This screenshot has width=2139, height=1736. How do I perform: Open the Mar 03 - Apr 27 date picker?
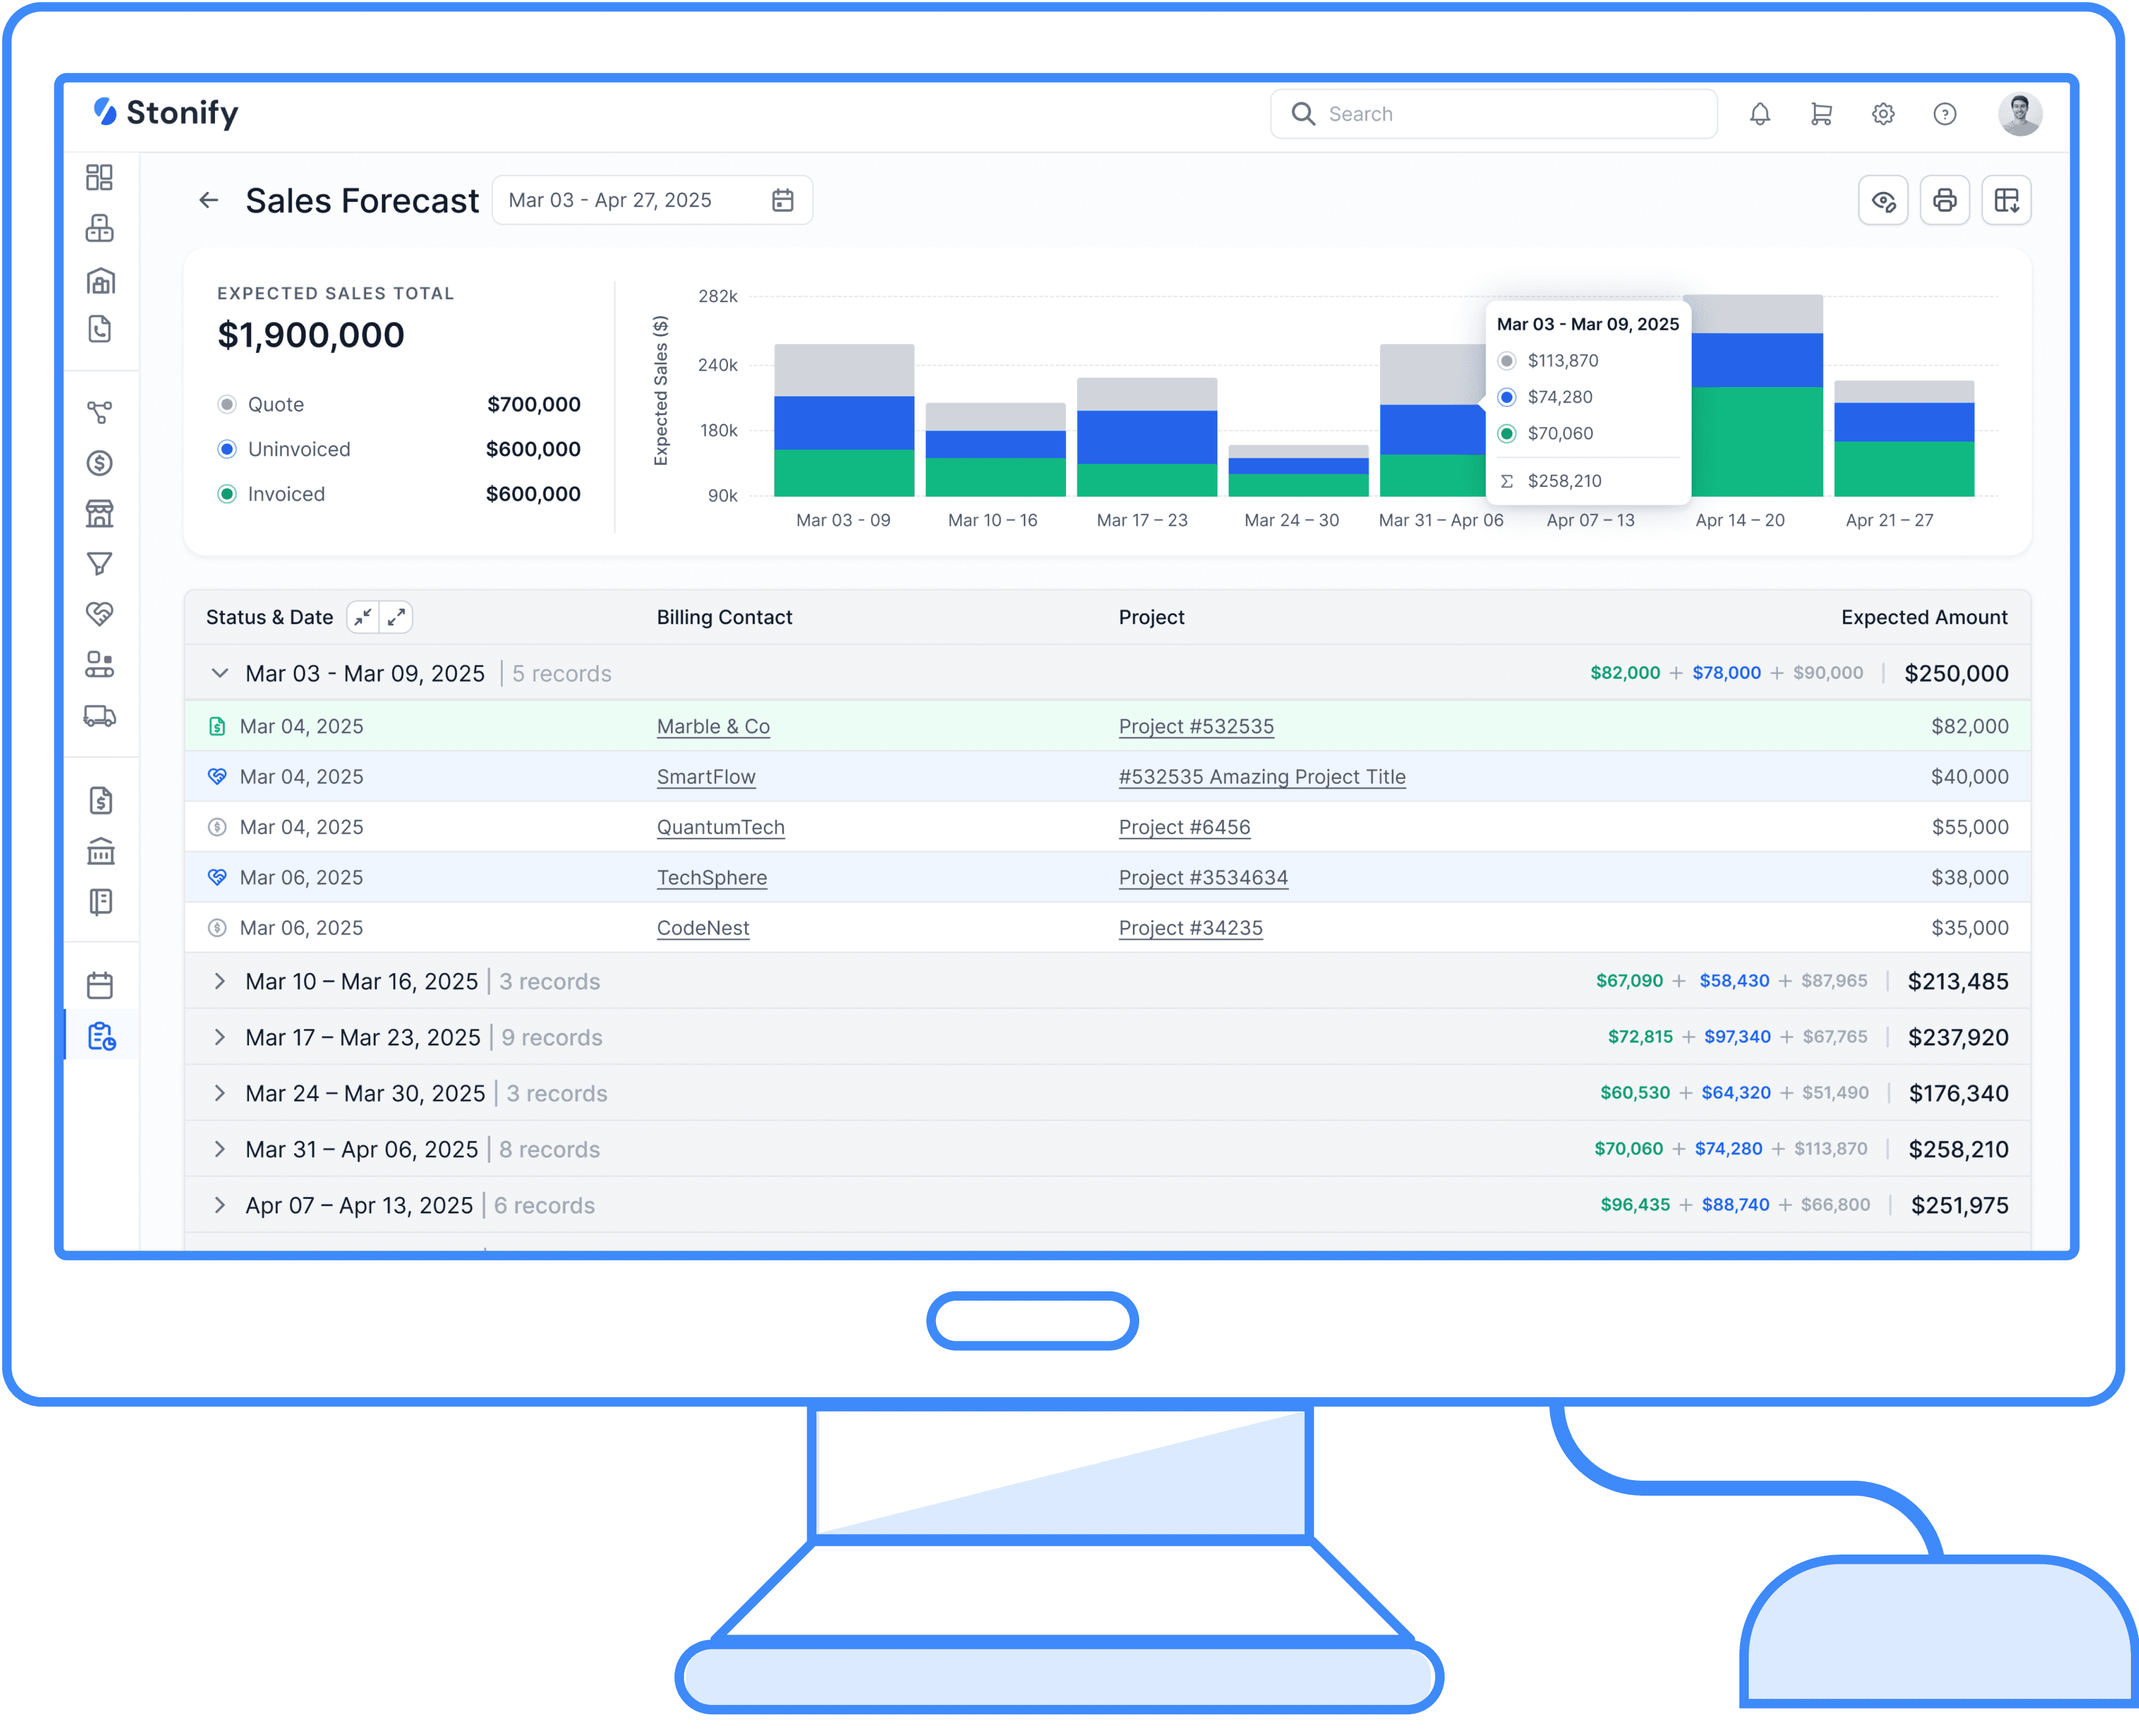[652, 200]
